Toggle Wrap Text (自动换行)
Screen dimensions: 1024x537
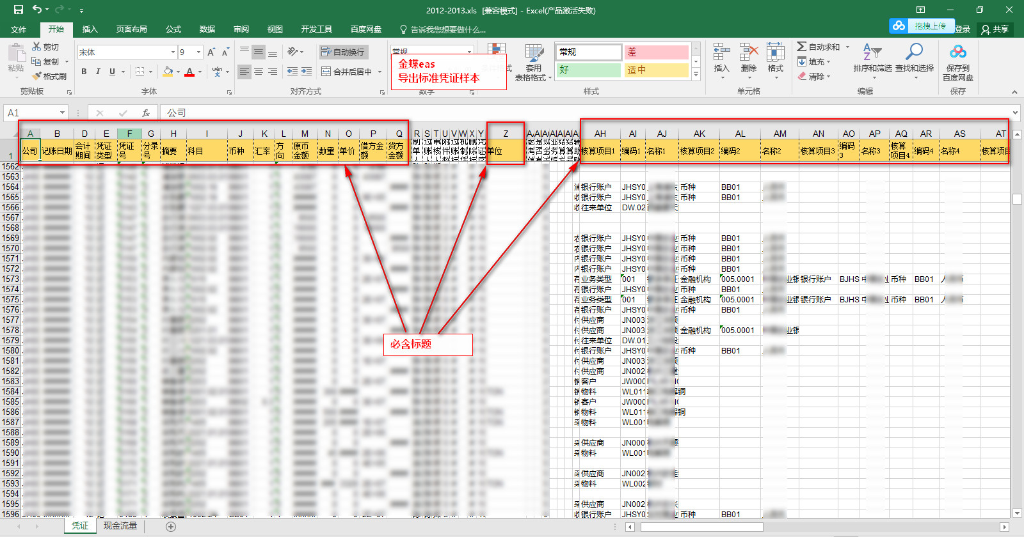pyautogui.click(x=343, y=52)
